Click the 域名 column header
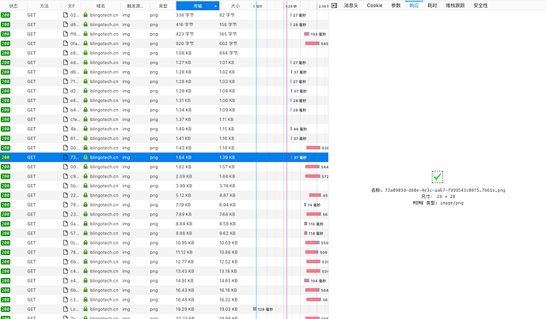 click(x=100, y=6)
